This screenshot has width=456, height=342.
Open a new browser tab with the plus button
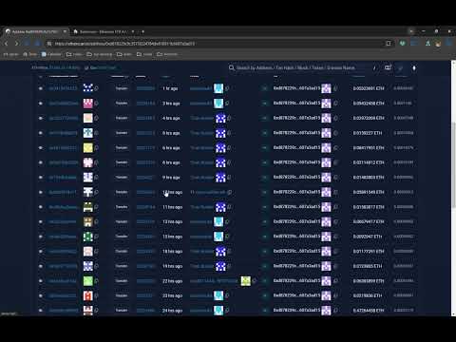143,31
